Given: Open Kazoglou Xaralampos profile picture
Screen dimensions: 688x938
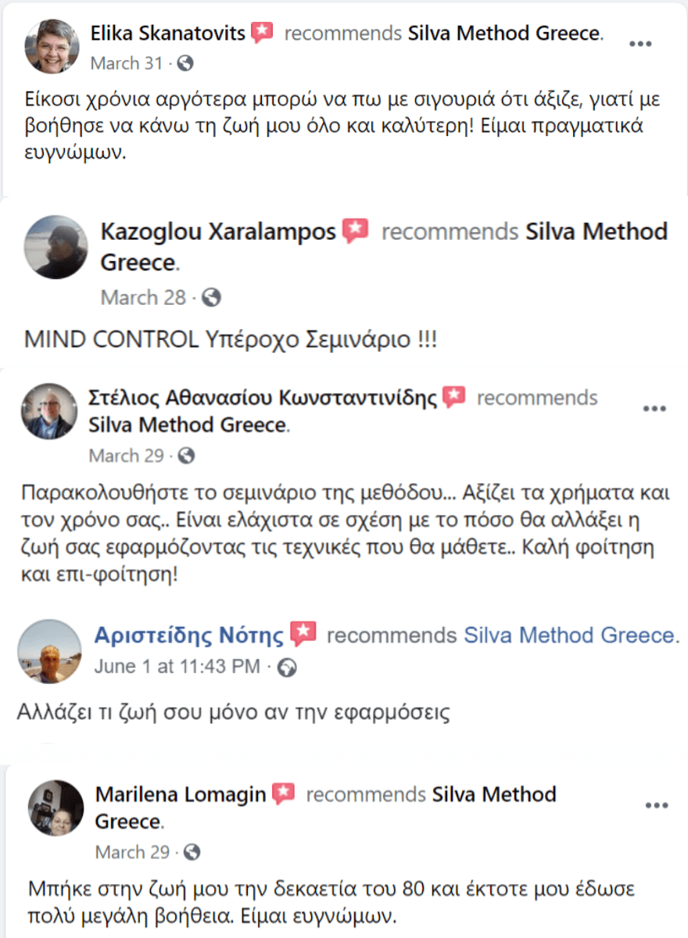Looking at the screenshot, I should click(x=56, y=247).
